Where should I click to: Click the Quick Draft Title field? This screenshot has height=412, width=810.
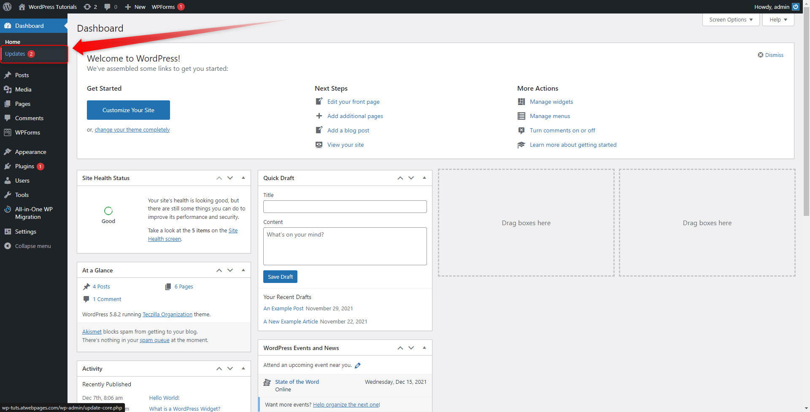pos(345,207)
